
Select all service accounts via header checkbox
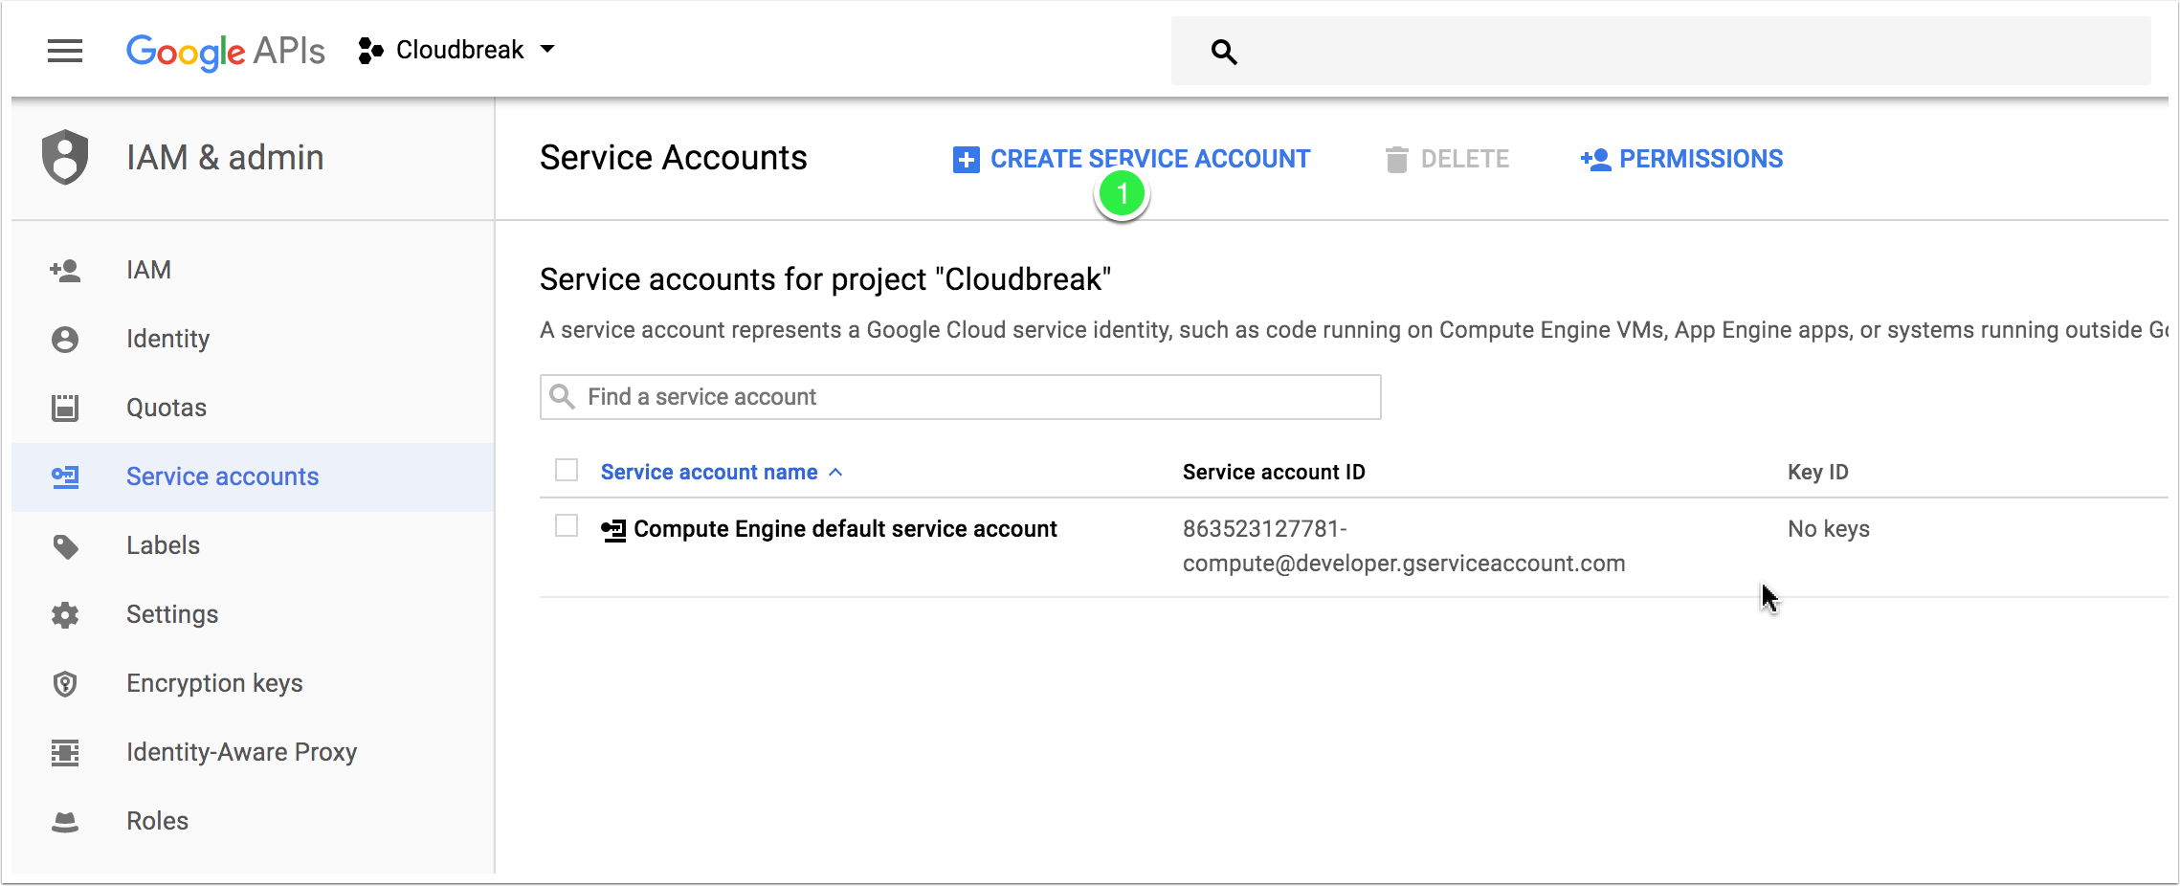tap(567, 470)
